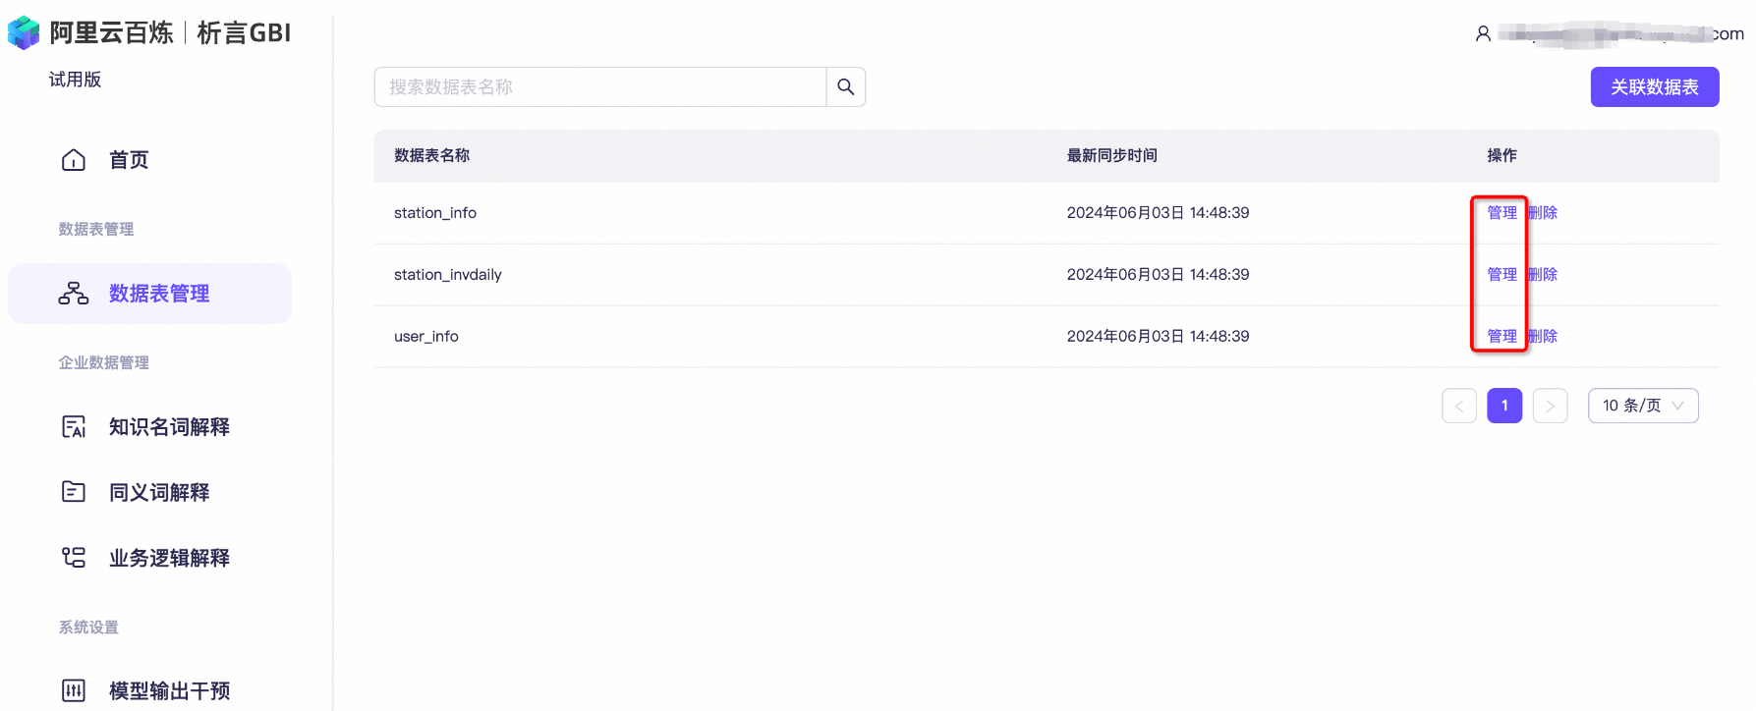The image size is (1756, 711).
Task: Click the station_invdaily table name
Action: pos(448,275)
